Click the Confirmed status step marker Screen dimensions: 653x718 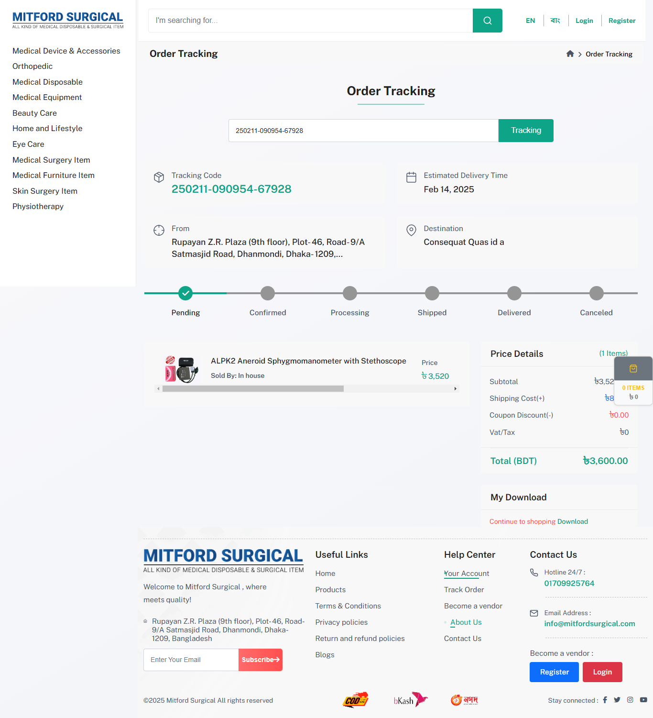268,293
